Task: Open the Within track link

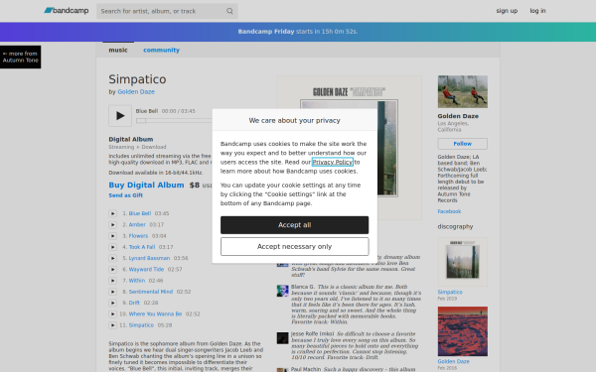Action: click(x=137, y=281)
